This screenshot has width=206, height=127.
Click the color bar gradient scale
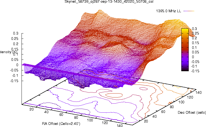(185, 50)
